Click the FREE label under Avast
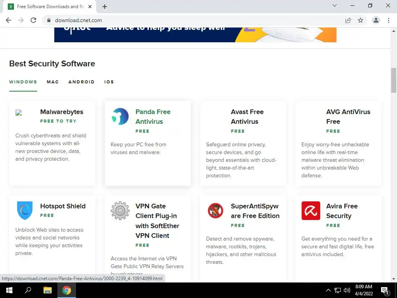Image resolution: width=397 pixels, height=298 pixels. 238,131
